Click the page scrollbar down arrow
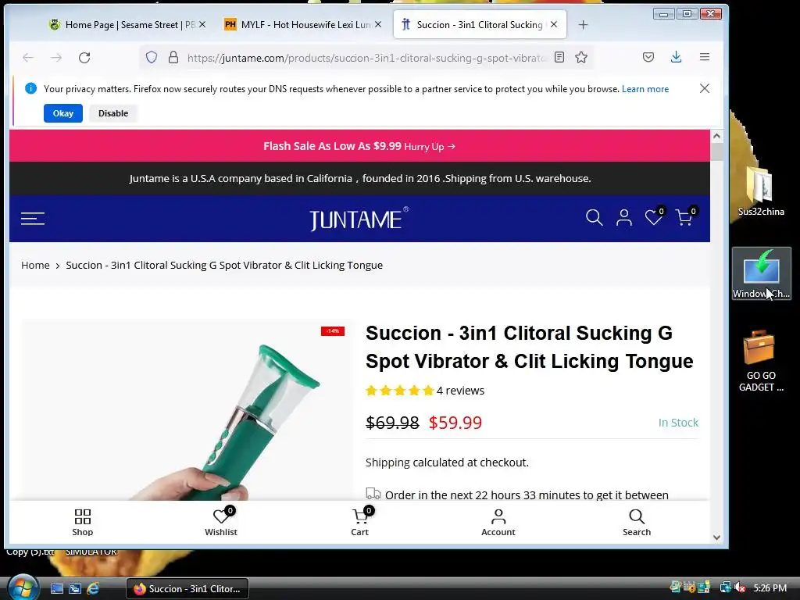The image size is (800, 600). coord(716,537)
